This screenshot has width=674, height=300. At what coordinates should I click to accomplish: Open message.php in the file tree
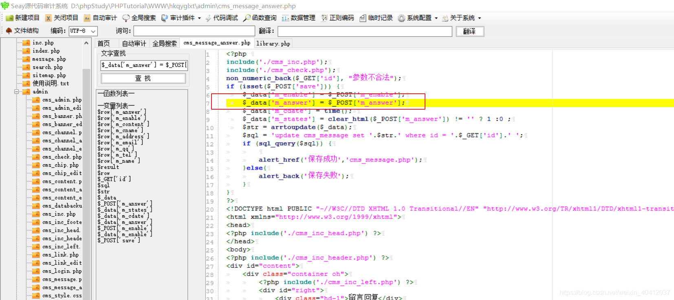49,59
